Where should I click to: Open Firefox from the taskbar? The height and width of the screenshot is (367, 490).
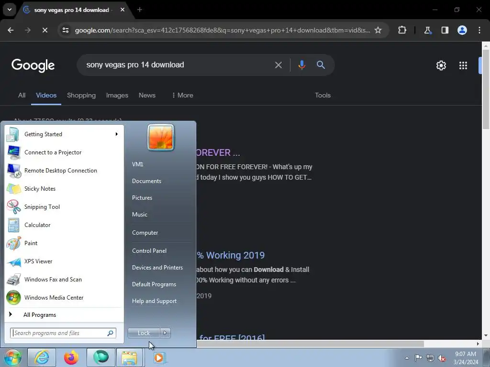[71, 357]
